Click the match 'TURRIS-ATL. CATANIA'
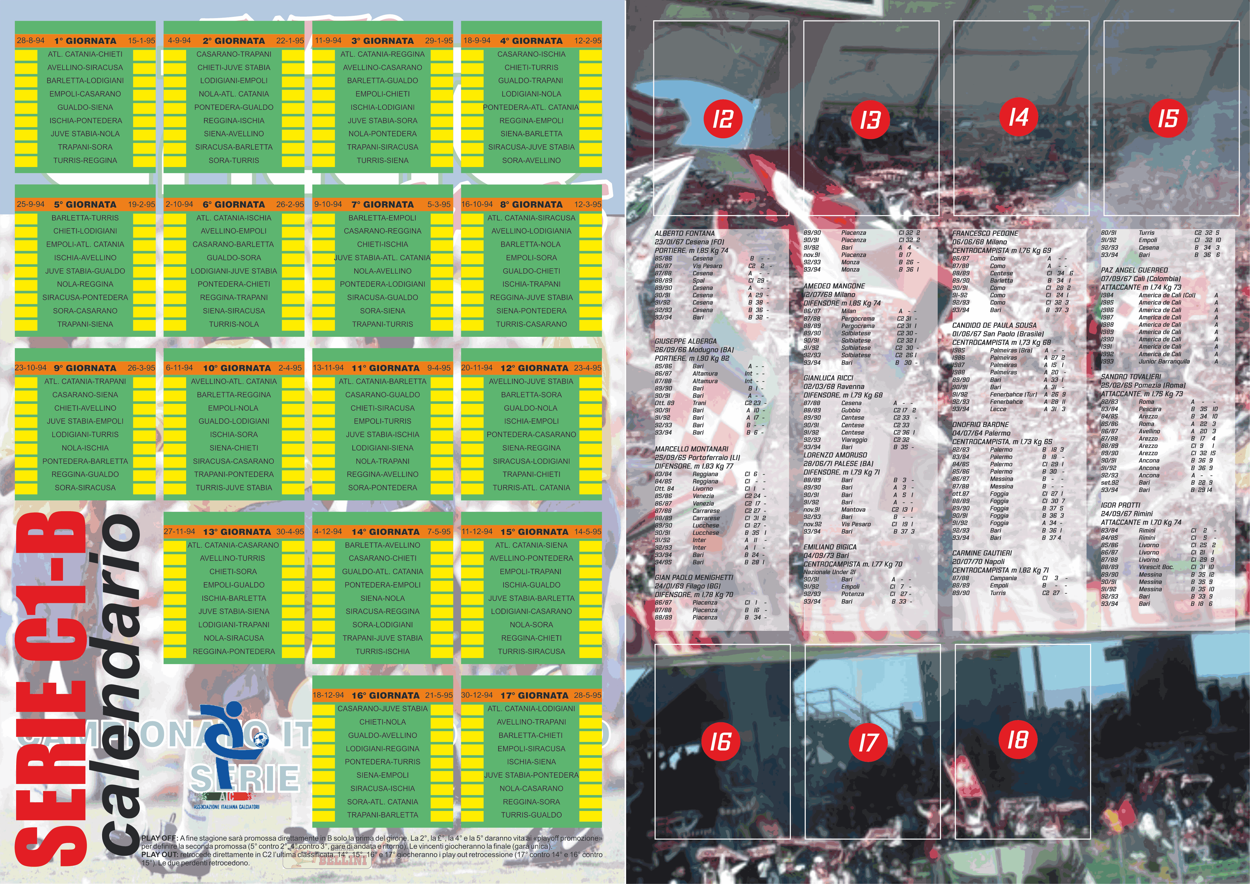 [531, 488]
